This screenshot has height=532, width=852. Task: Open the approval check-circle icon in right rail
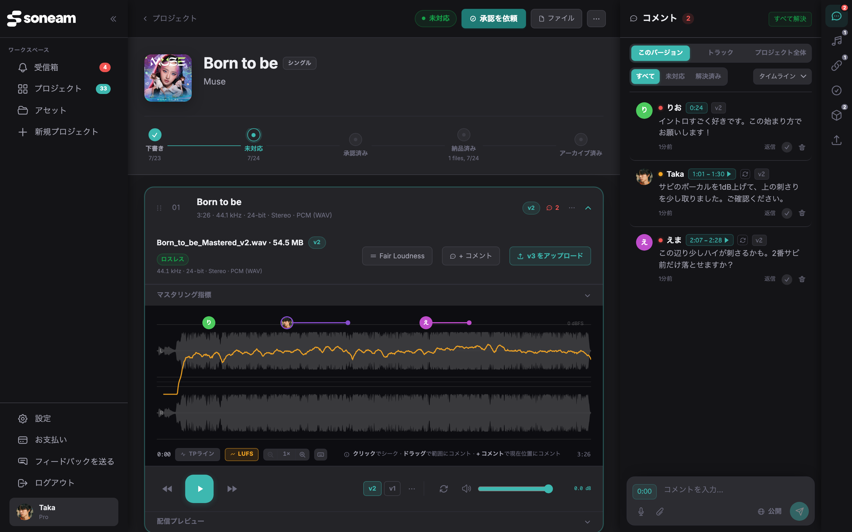837,90
